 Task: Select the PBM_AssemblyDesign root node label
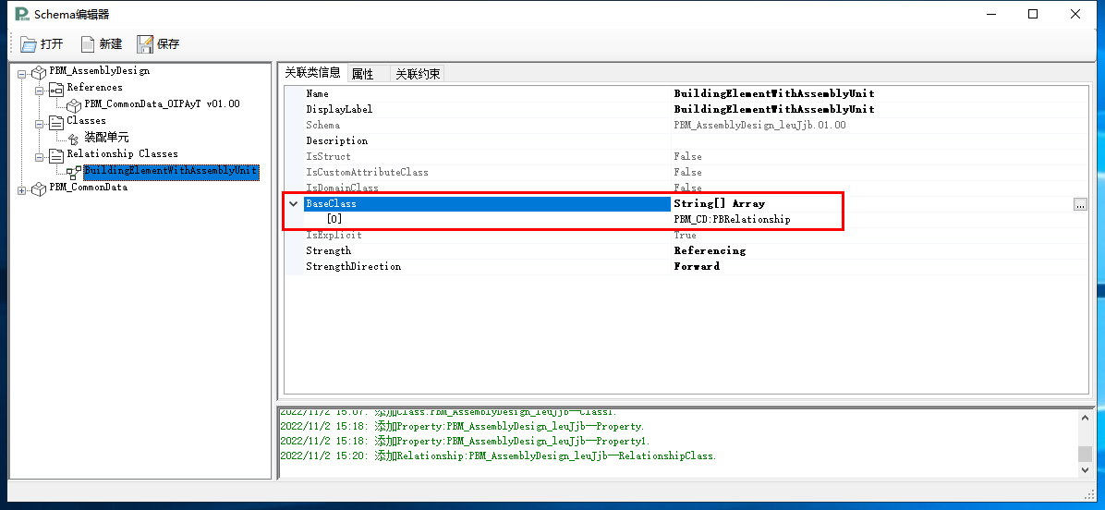pos(100,70)
